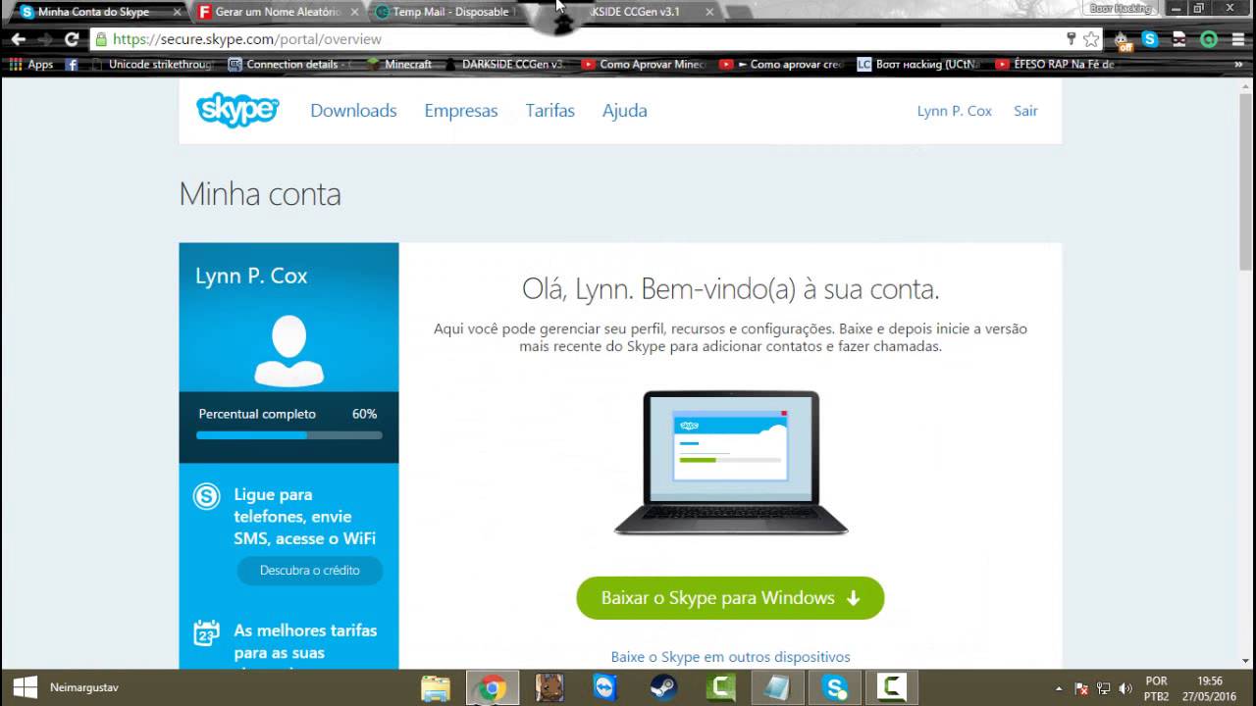Open Baixe o Skype em outros dispositivos link

click(730, 657)
